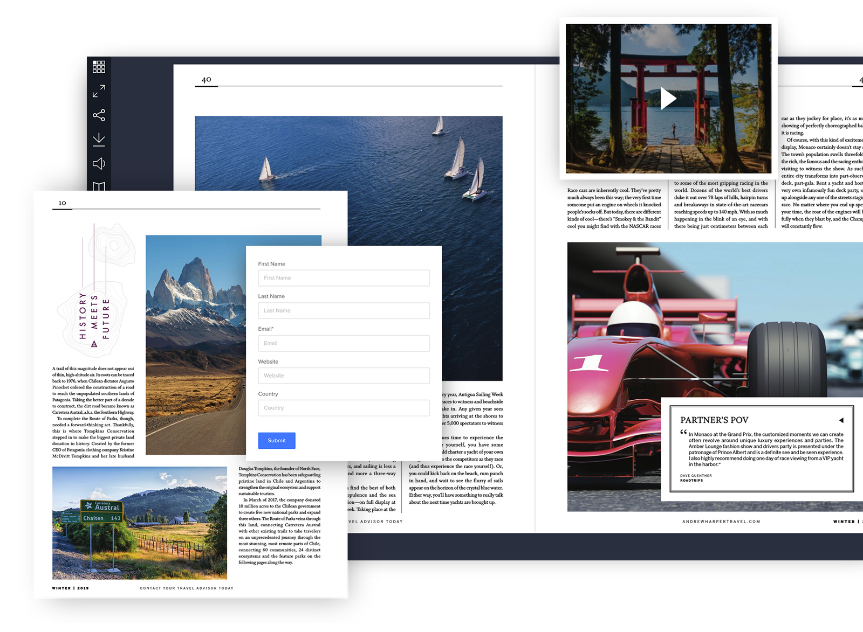Viewport: 863px width, 632px height.
Task: Play the torii gate shrine video
Action: pyautogui.click(x=669, y=99)
